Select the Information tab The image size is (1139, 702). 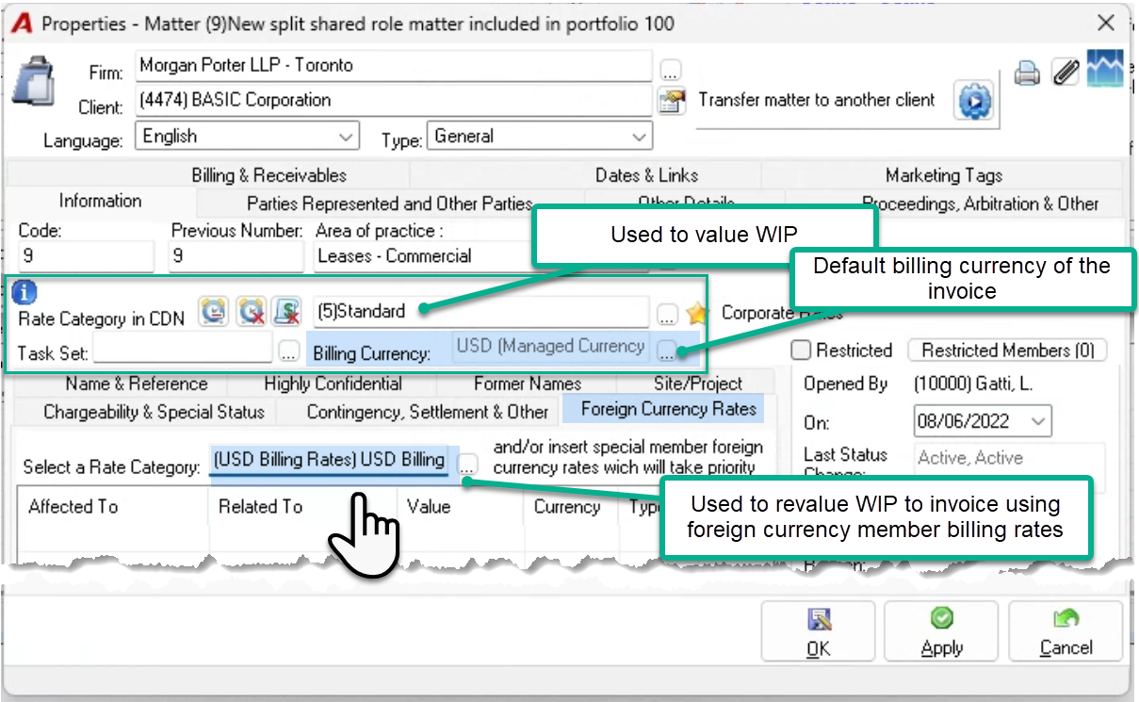(100, 201)
